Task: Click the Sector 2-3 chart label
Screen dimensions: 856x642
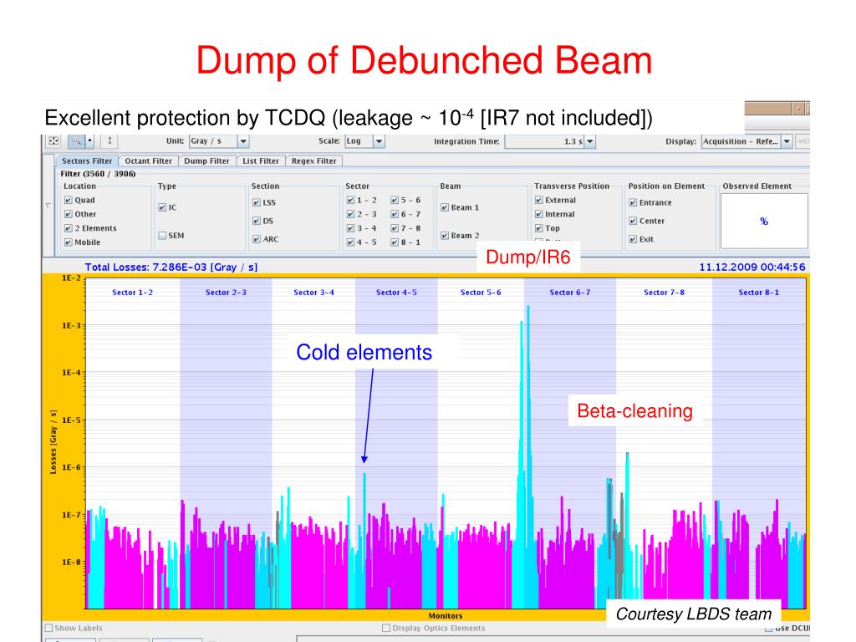Action: [226, 292]
